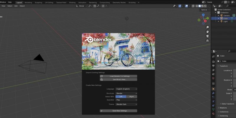This screenshot has width=236, height=118.
Task: Open the Object properties tab icon
Action: pos(213,89)
